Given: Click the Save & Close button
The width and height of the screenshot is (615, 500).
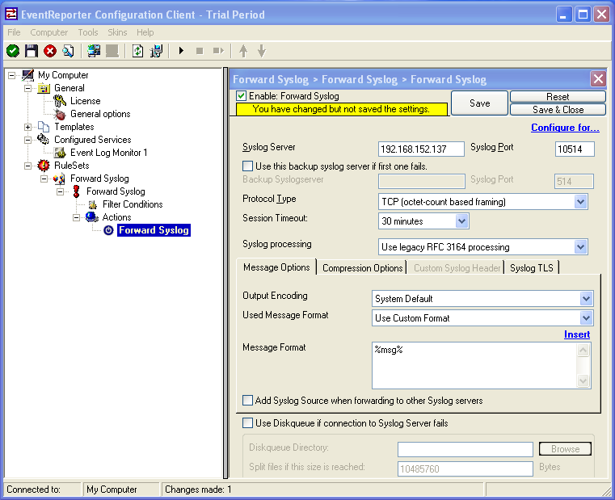Looking at the screenshot, I should coord(558,110).
